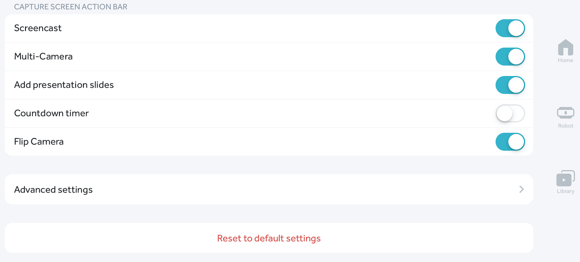Turn off the Multi-Camera switch
The image size is (580, 262).
[510, 56]
